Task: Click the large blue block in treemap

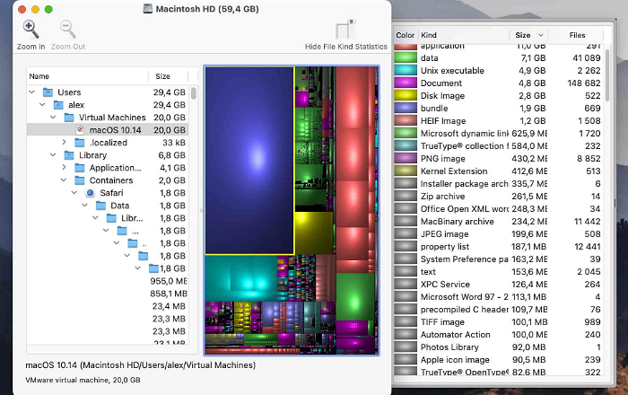Action: point(249,160)
